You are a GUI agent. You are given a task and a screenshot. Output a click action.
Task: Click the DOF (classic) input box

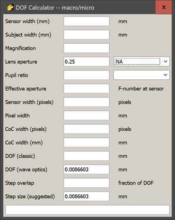87,156
